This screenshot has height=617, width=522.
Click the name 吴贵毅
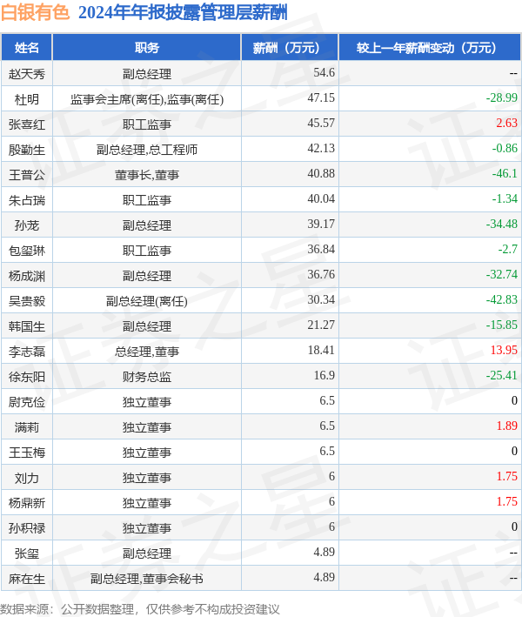27,301
